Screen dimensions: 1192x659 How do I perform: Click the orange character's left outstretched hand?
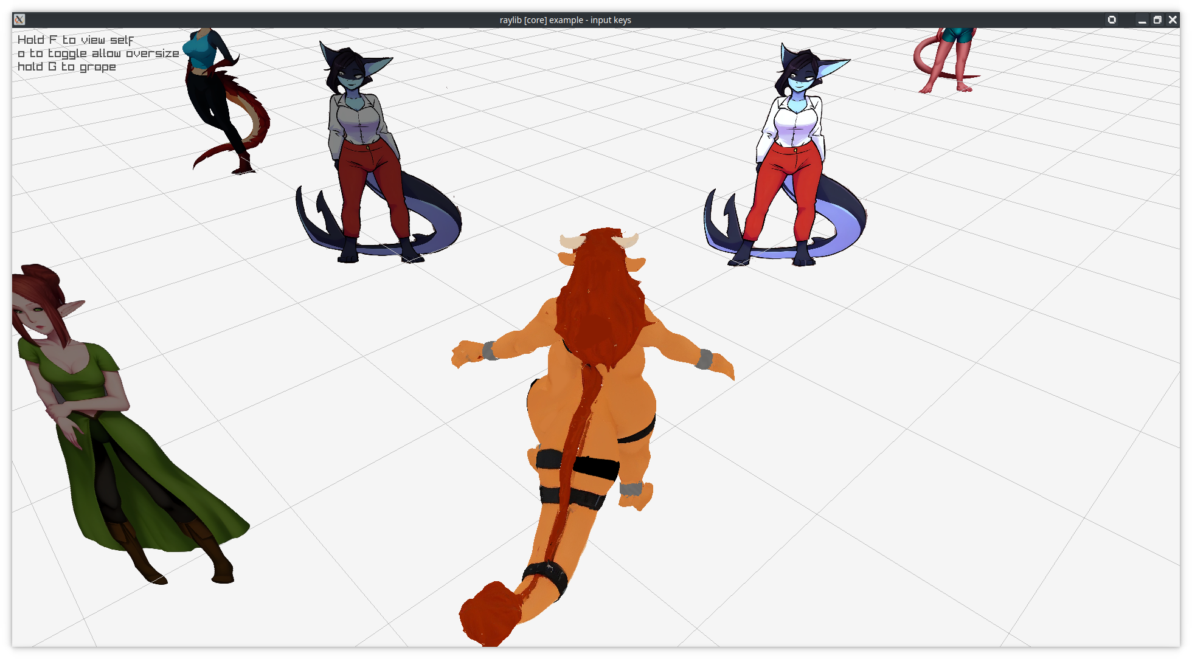tap(467, 353)
